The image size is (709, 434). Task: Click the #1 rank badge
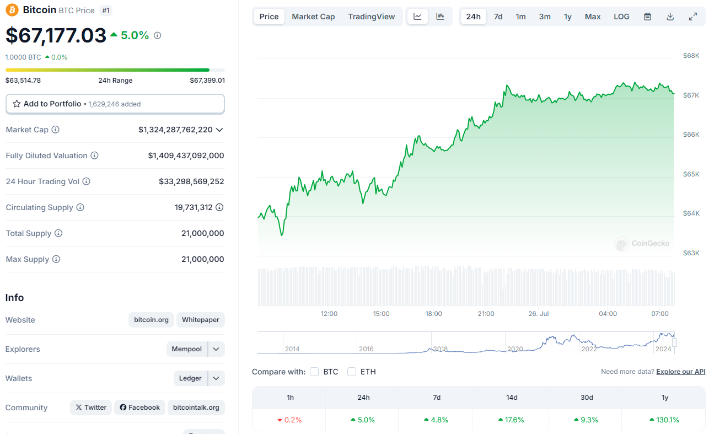(x=106, y=10)
